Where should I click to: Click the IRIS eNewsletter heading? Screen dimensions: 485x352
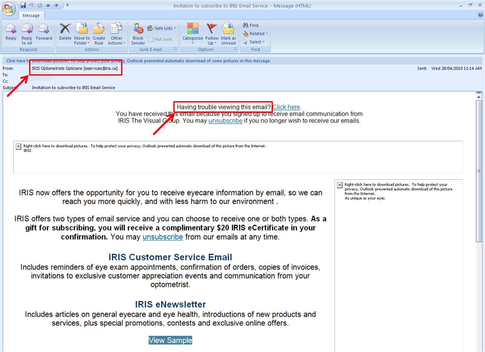coord(170,304)
